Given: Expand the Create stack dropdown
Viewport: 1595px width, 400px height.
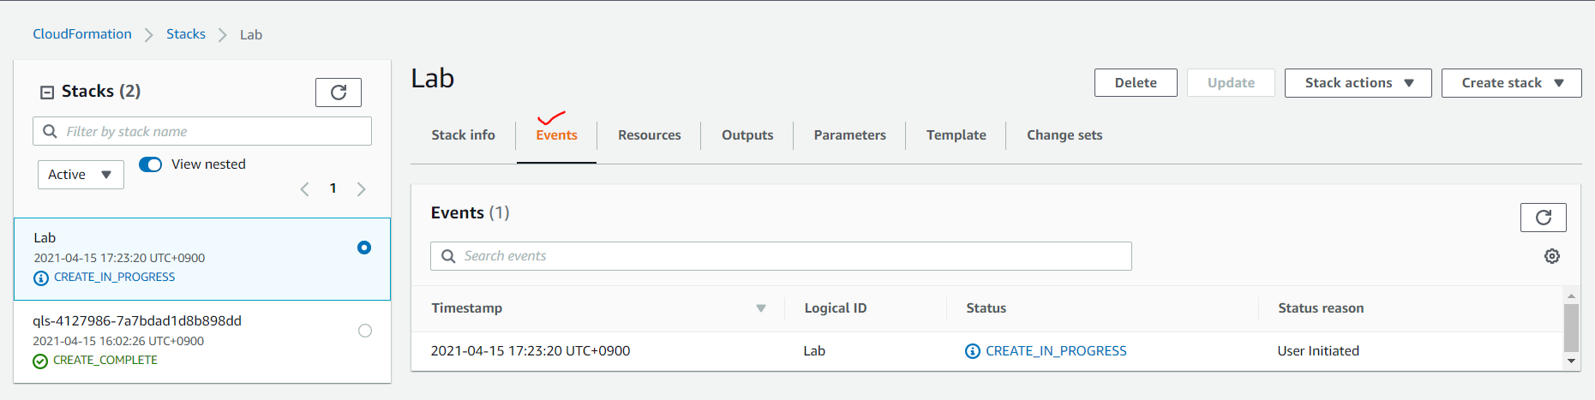Looking at the screenshot, I should (1511, 83).
